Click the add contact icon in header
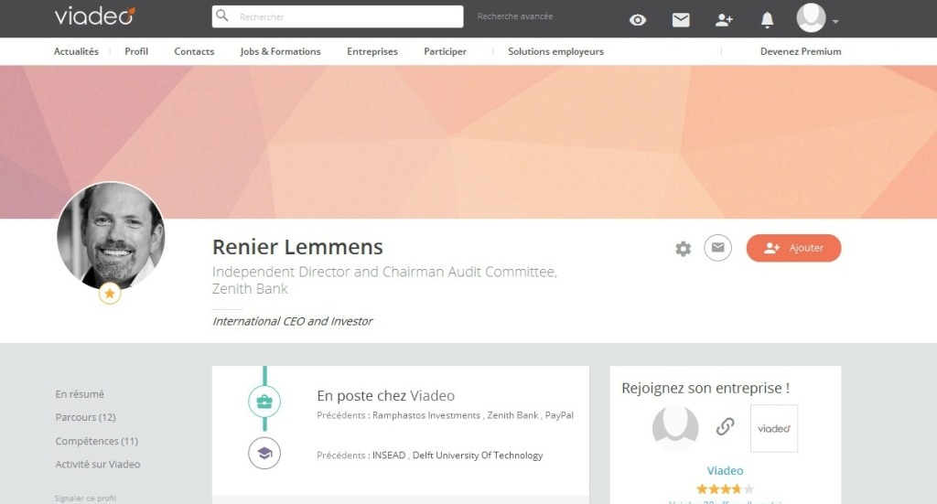 click(724, 19)
